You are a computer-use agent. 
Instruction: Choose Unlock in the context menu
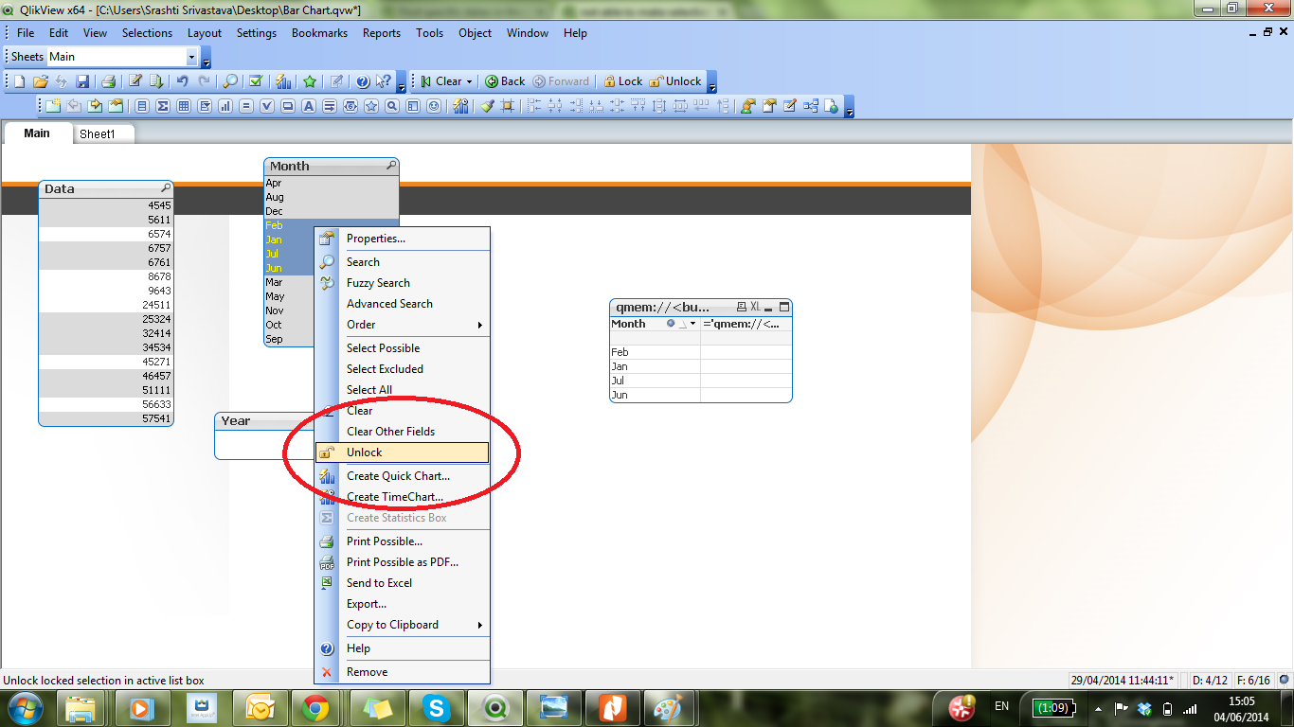click(x=403, y=452)
